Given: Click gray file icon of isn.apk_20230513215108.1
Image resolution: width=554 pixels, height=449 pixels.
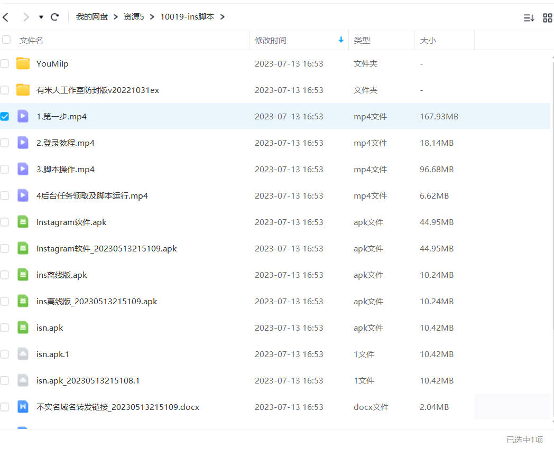Looking at the screenshot, I should coord(23,380).
